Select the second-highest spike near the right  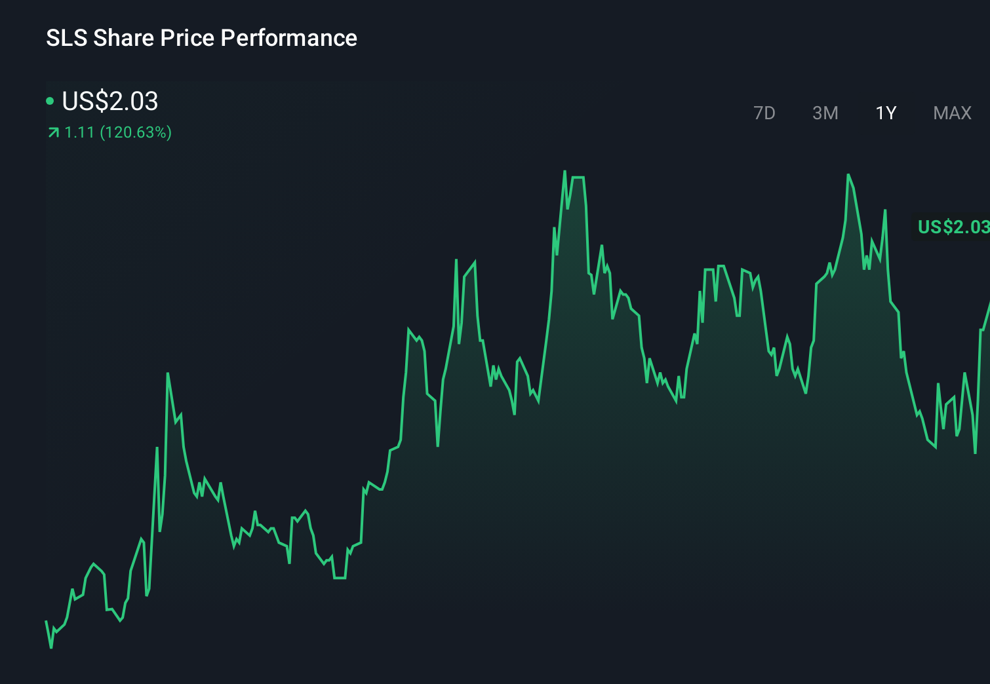[x=849, y=175]
